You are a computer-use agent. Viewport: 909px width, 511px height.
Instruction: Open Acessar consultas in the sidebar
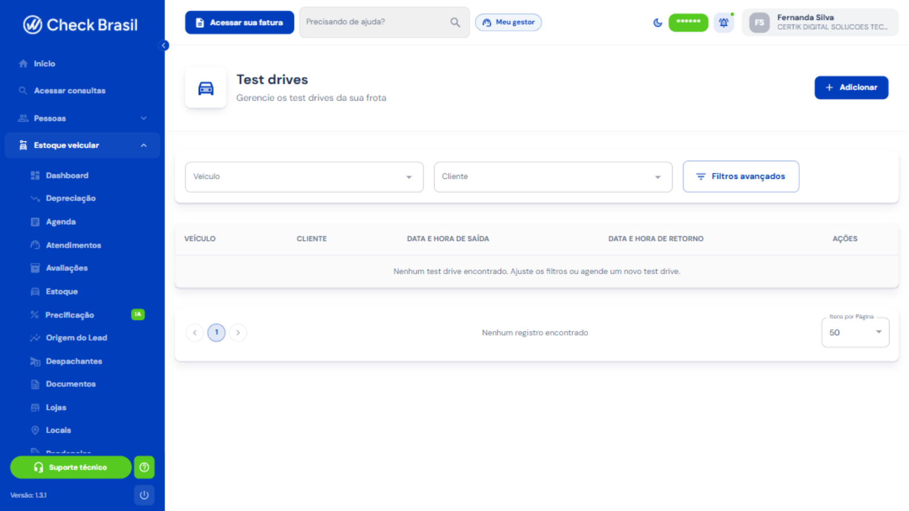[82, 91]
